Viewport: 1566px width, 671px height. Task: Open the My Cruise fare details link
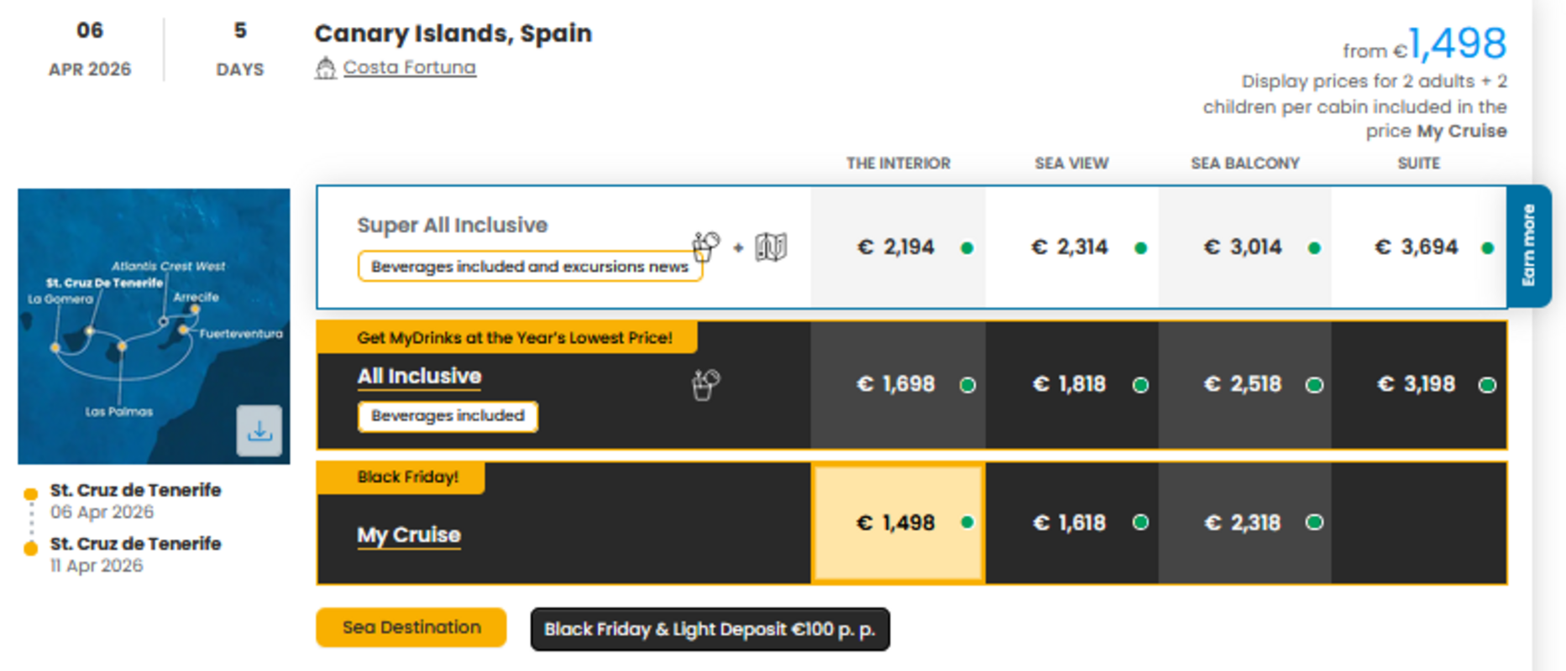tap(409, 534)
